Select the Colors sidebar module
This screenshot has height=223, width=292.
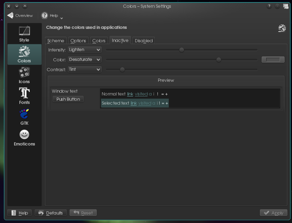[x=24, y=55]
